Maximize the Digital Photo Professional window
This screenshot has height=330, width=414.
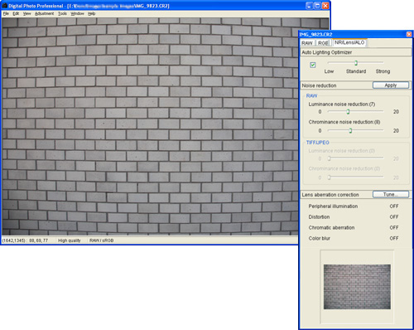pos(317,6)
